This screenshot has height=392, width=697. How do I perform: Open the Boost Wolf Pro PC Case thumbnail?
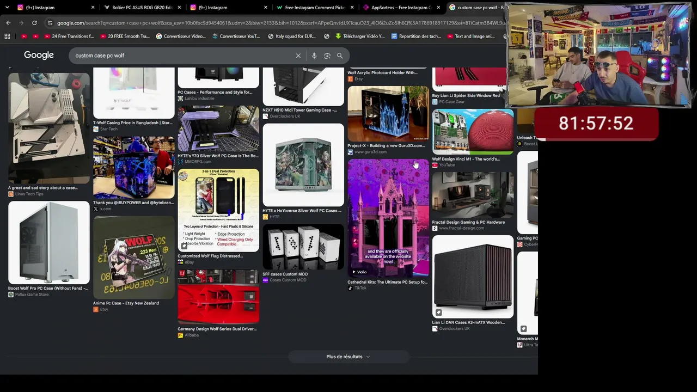(x=49, y=243)
